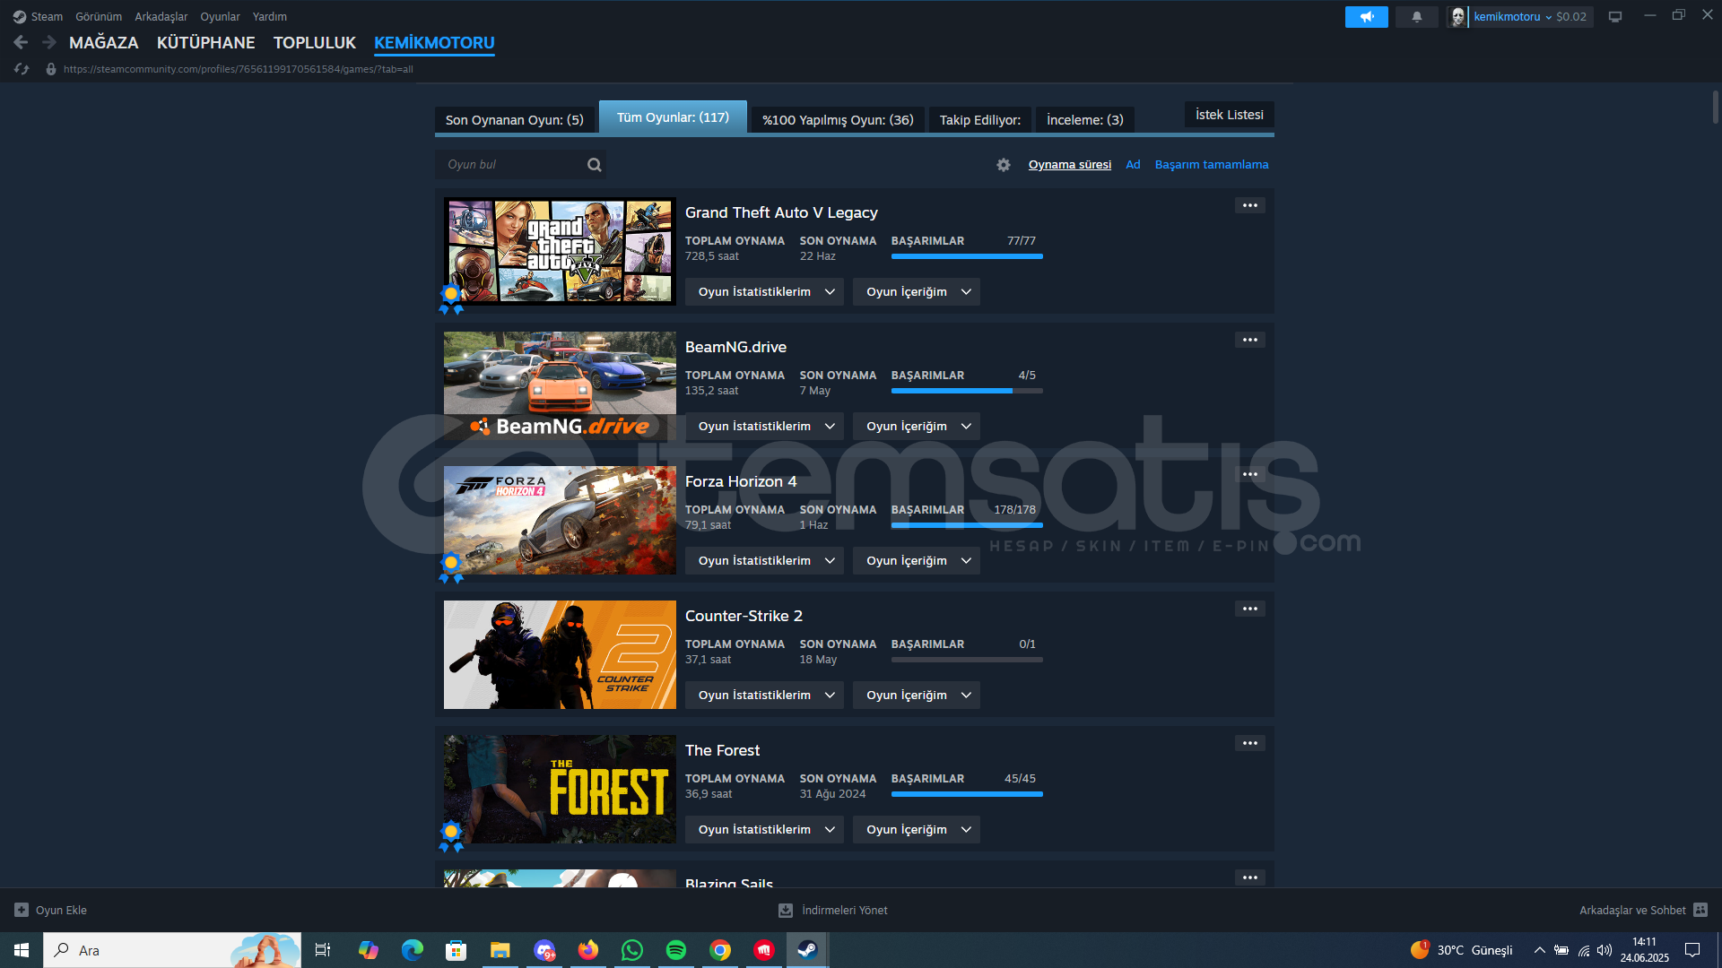Expand Oyun İçeriğim for Grand Theft Auto V
The image size is (1722, 968).
[x=917, y=292]
